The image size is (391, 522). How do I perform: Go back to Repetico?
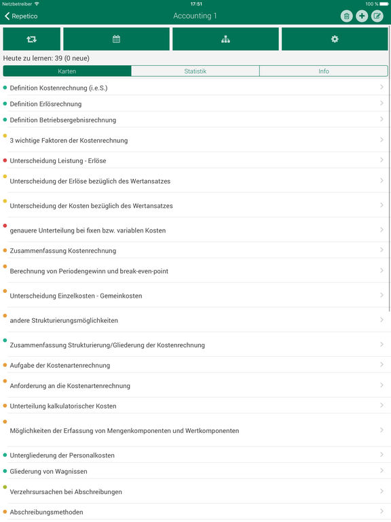(20, 16)
